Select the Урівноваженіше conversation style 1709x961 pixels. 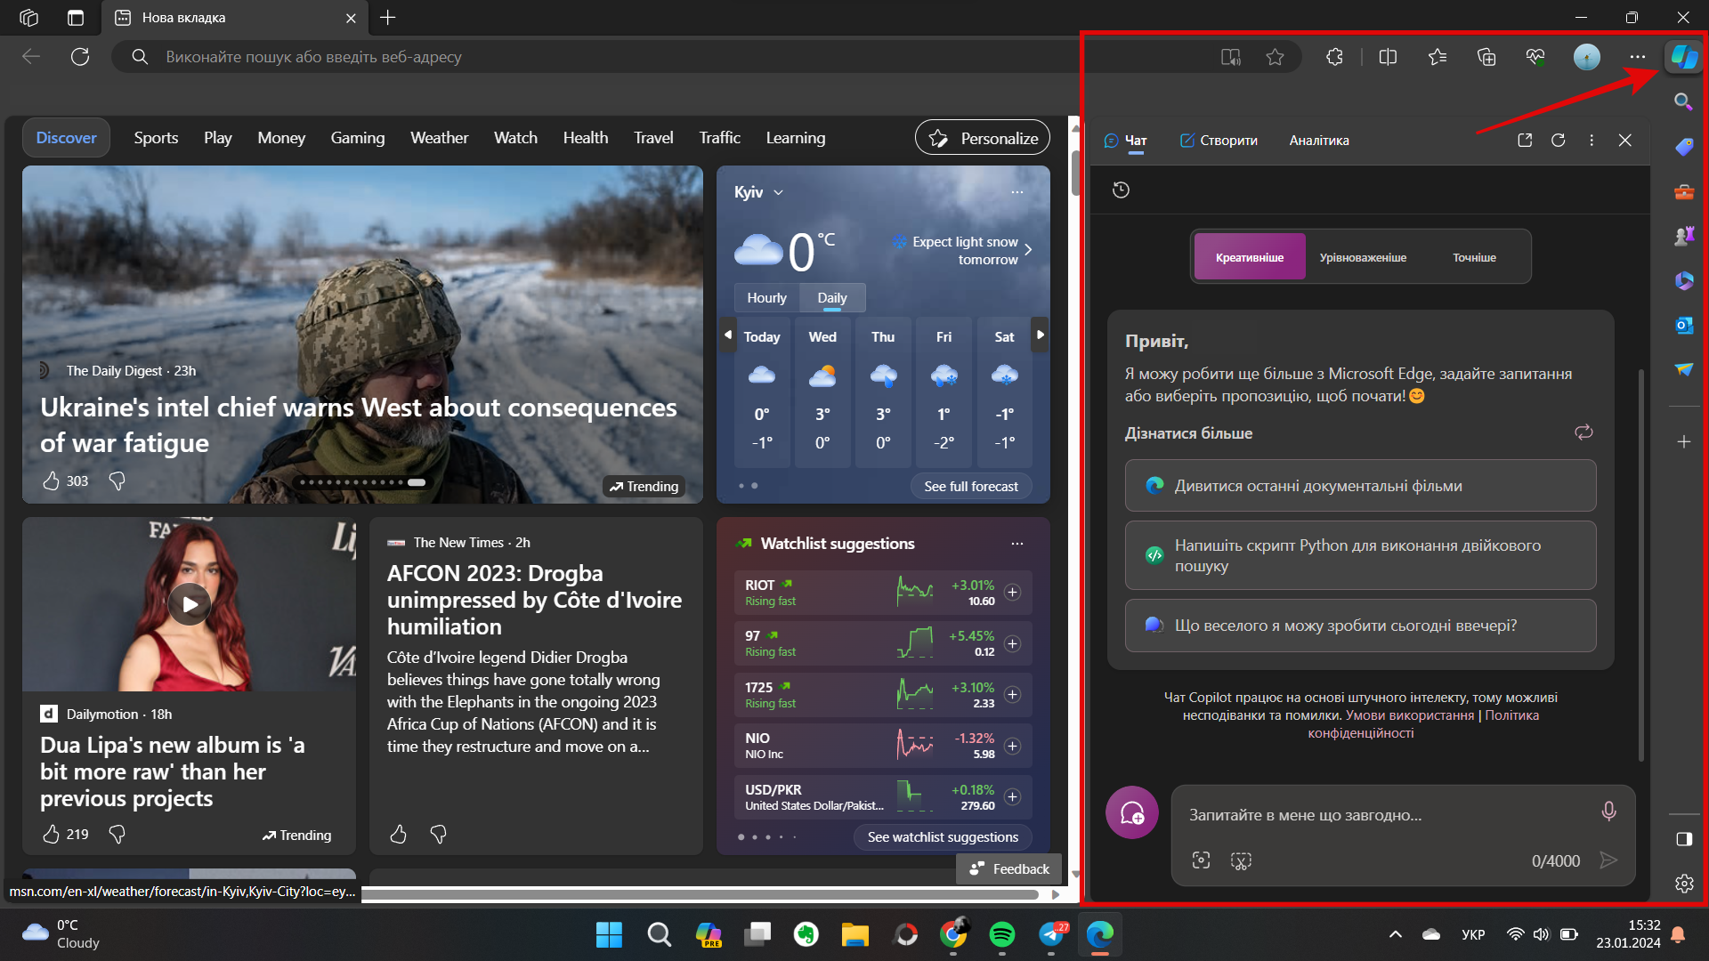click(1362, 257)
